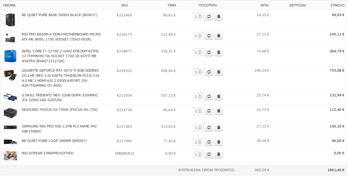Image resolution: width=347 pixels, height=176 pixels.
Task: Update quantity for G.SKILL TRIDENTZ NEO 32GB
Action: point(209,97)
